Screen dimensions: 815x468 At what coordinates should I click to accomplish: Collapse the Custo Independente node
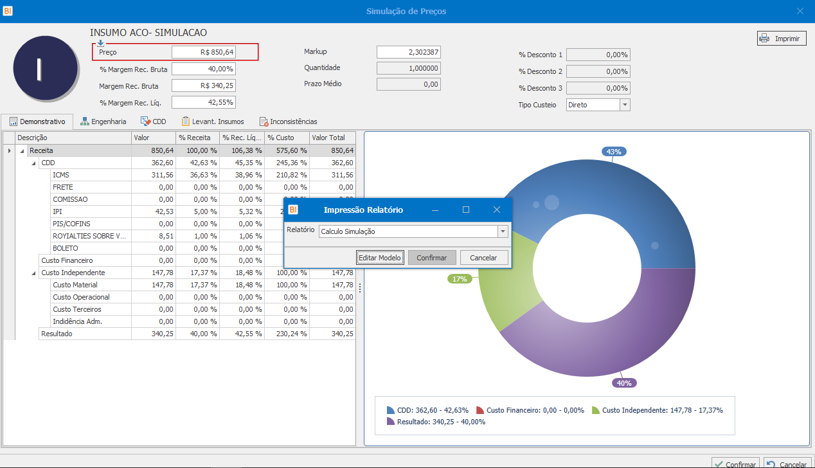pyautogui.click(x=34, y=273)
